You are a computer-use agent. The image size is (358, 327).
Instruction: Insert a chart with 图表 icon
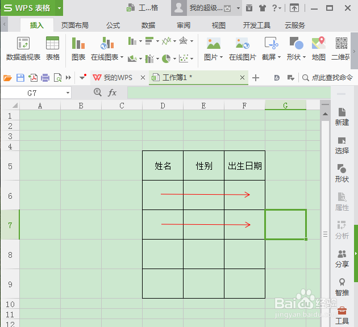[x=78, y=49]
